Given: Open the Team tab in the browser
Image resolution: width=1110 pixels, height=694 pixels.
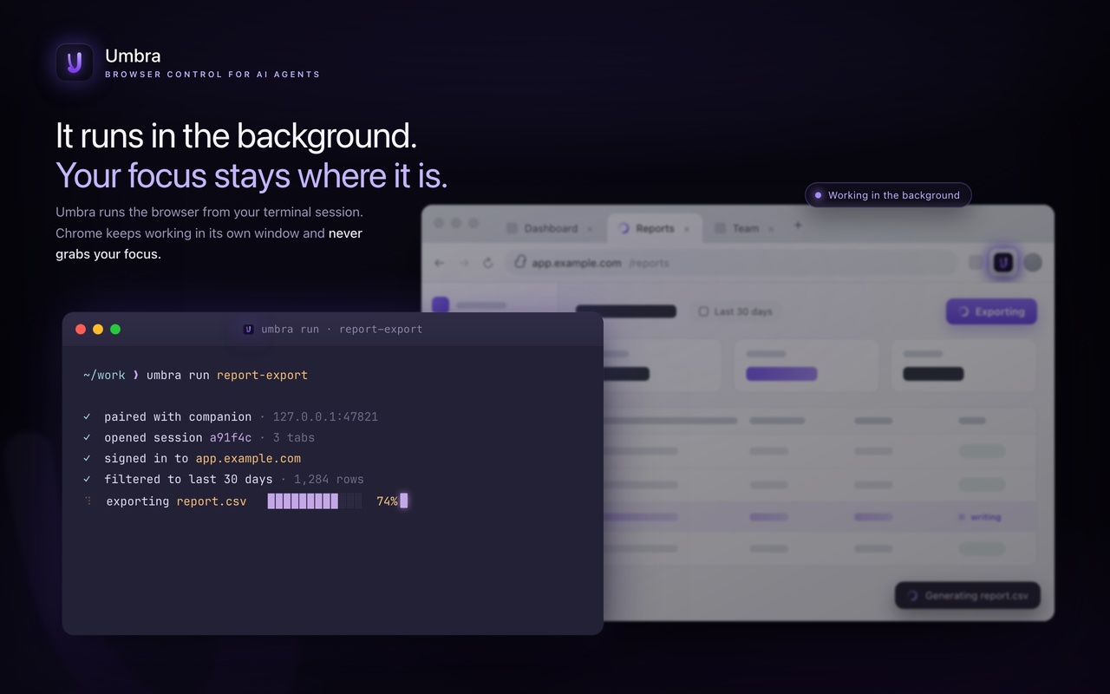Looking at the screenshot, I should 744,228.
